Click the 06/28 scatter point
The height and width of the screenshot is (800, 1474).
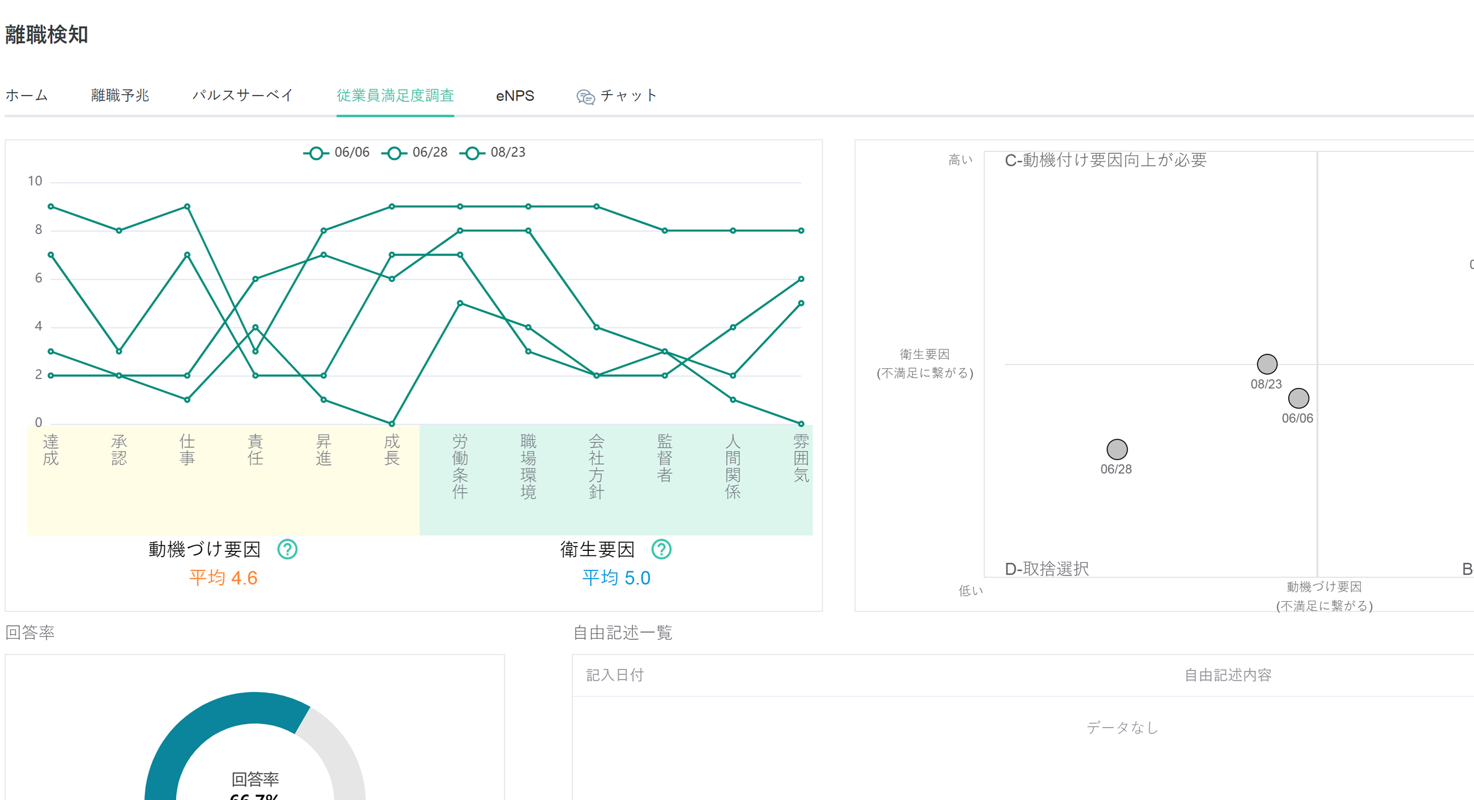coord(1117,449)
